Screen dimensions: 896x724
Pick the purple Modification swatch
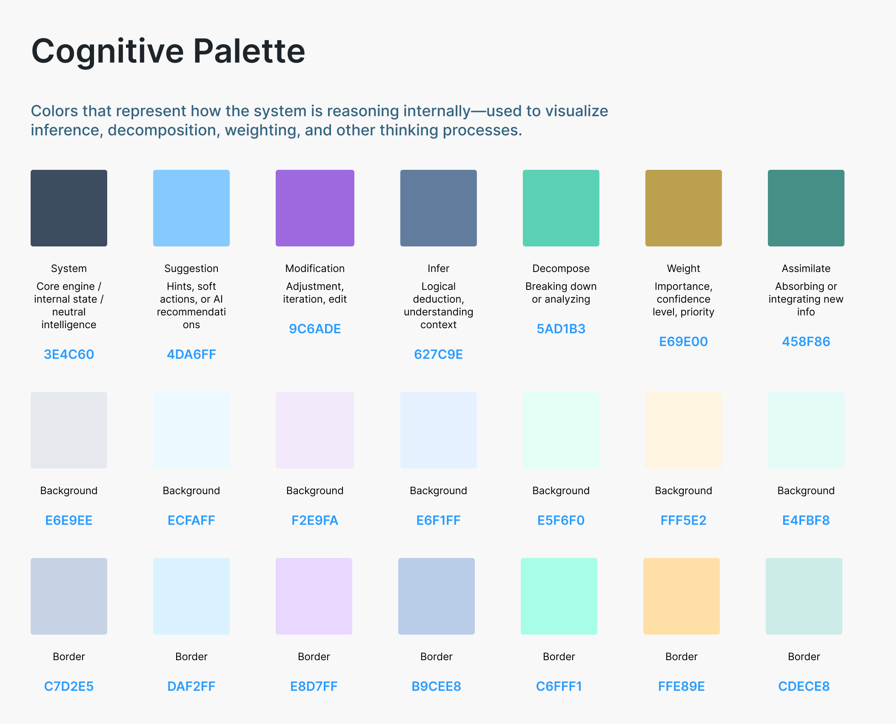pos(315,208)
